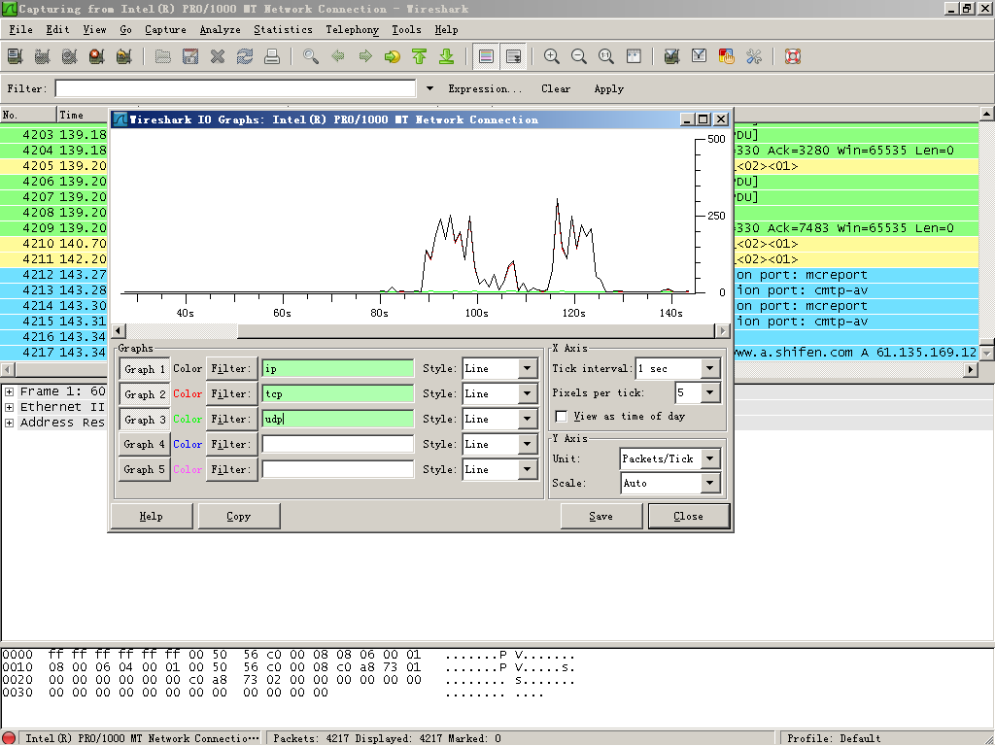Open the Y Axis Unit dropdown
The width and height of the screenshot is (995, 746).
(709, 458)
